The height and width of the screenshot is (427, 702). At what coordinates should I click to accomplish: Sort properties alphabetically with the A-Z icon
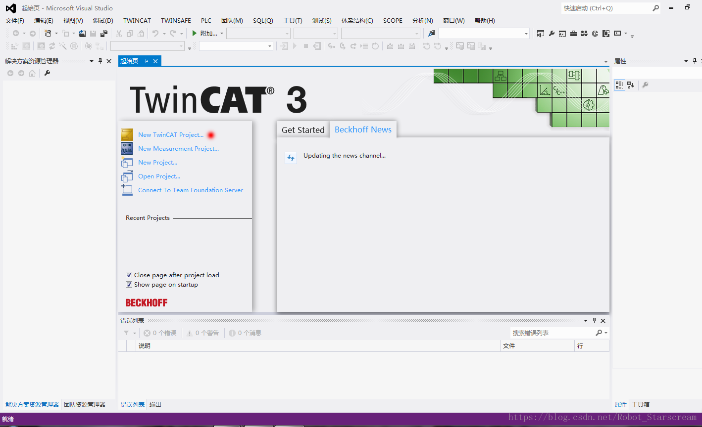coord(631,85)
